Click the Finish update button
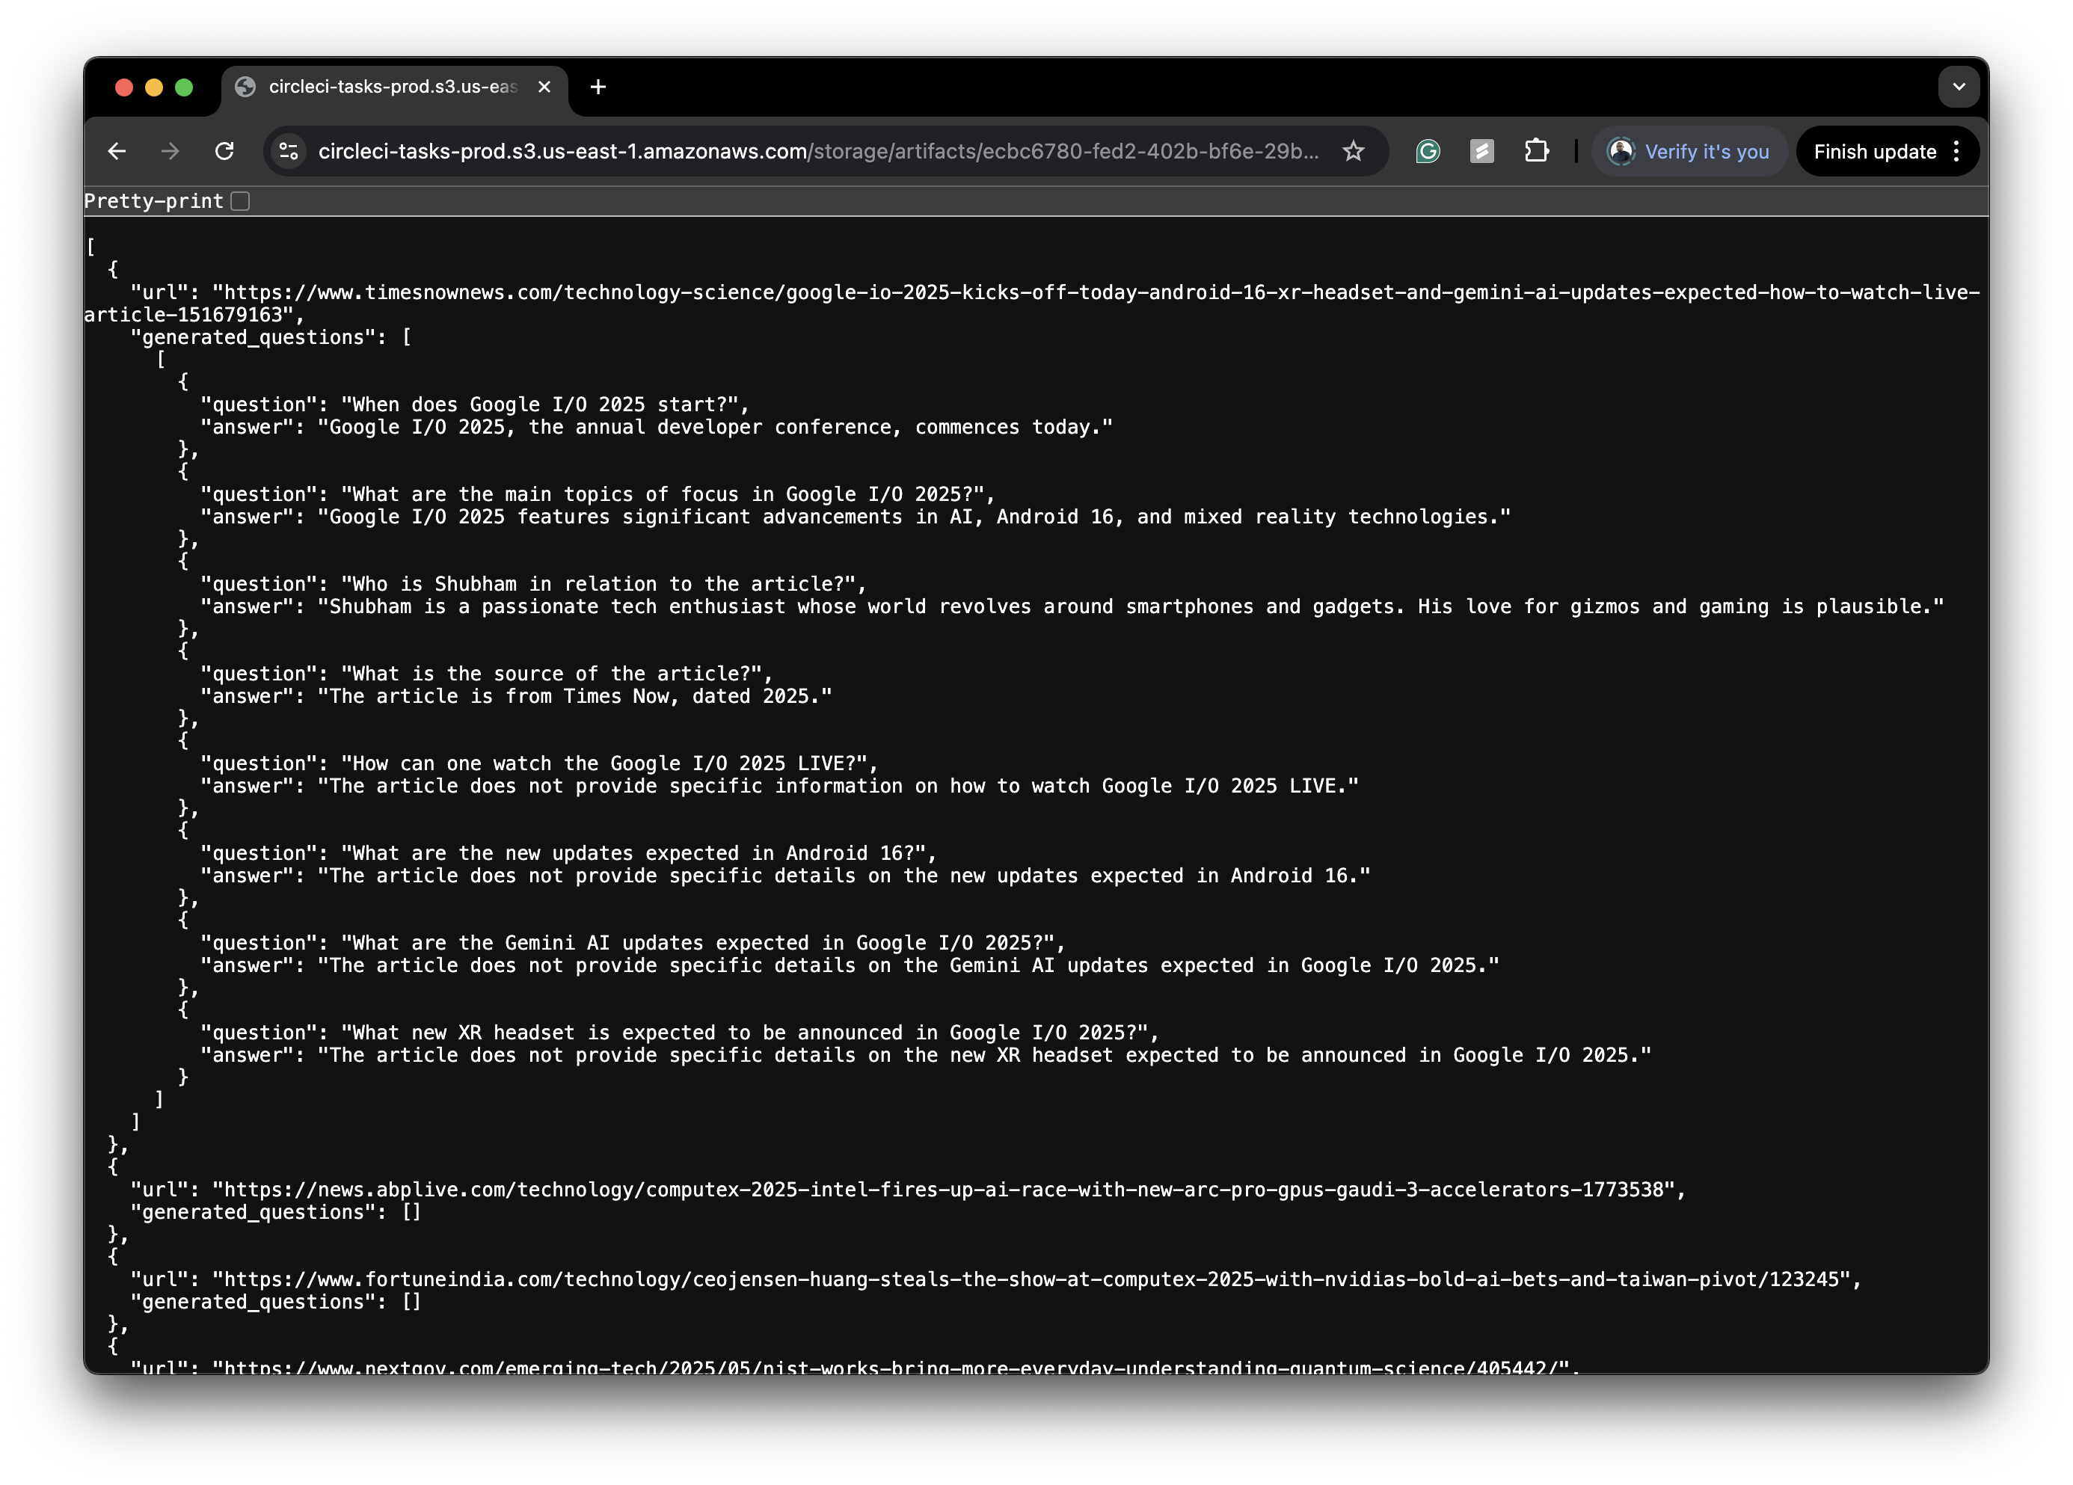Image resolution: width=2073 pixels, height=1485 pixels. pos(1875,152)
